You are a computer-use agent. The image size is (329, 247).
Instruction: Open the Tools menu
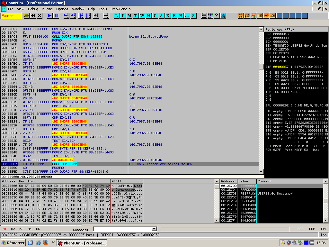pyautogui.click(x=103, y=9)
